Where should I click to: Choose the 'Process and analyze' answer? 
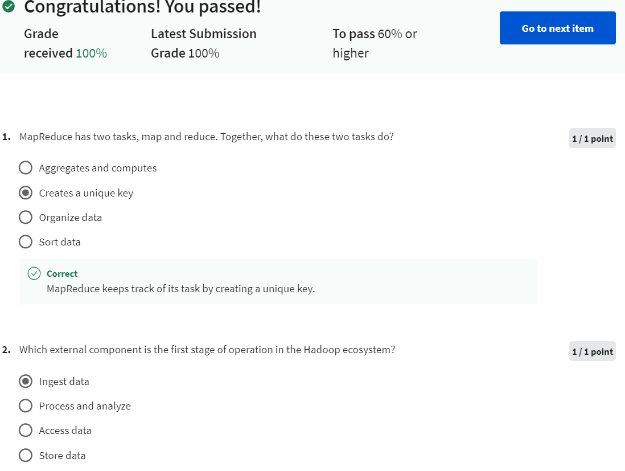[x=26, y=406]
